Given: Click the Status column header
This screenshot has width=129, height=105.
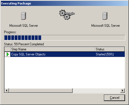Looking at the screenshot, I should coord(110,49).
